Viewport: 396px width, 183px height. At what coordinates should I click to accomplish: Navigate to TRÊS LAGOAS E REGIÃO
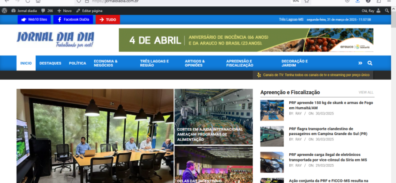[x=155, y=63]
